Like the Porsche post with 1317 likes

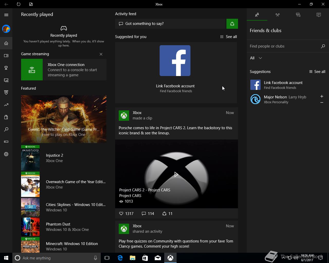pos(126,213)
